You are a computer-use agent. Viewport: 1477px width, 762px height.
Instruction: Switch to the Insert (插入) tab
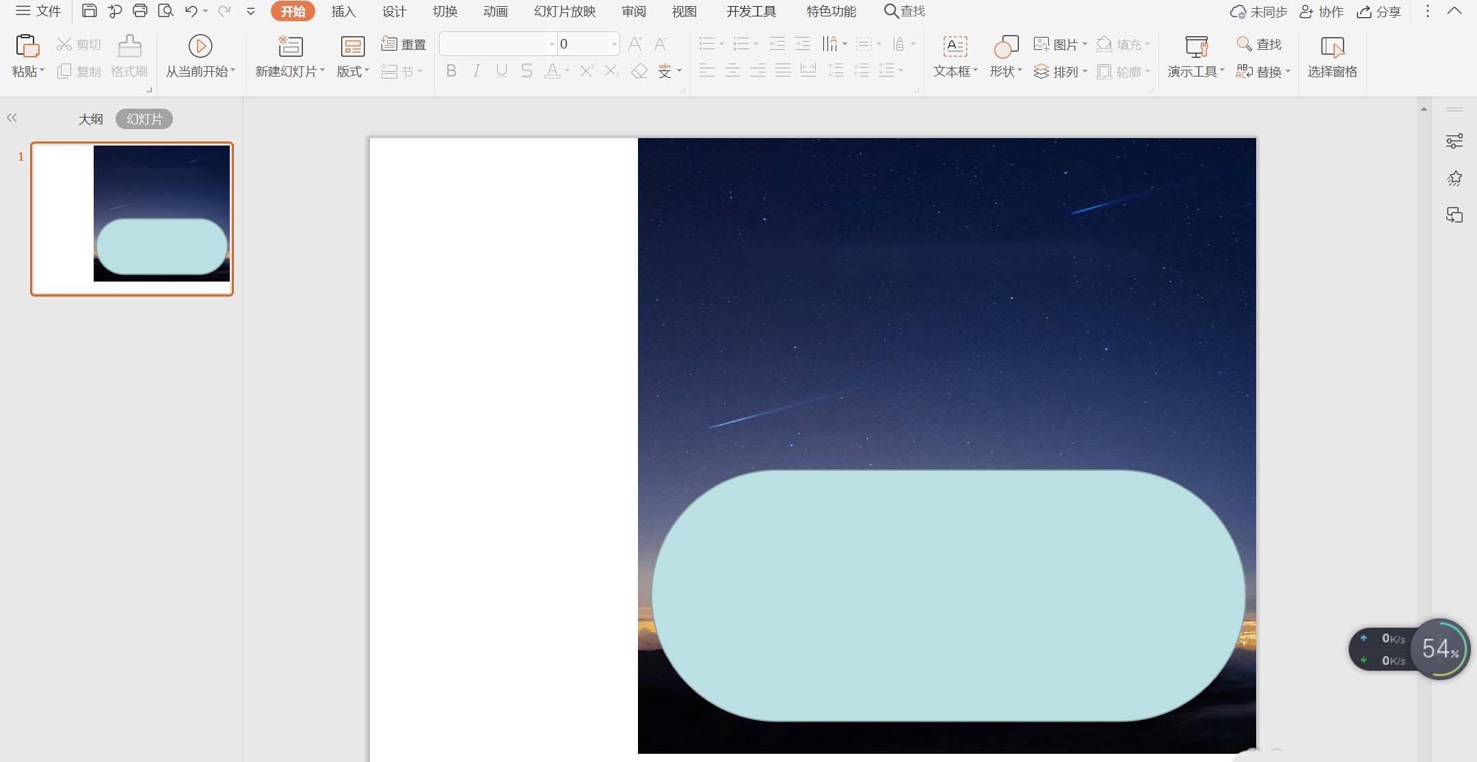coord(343,12)
